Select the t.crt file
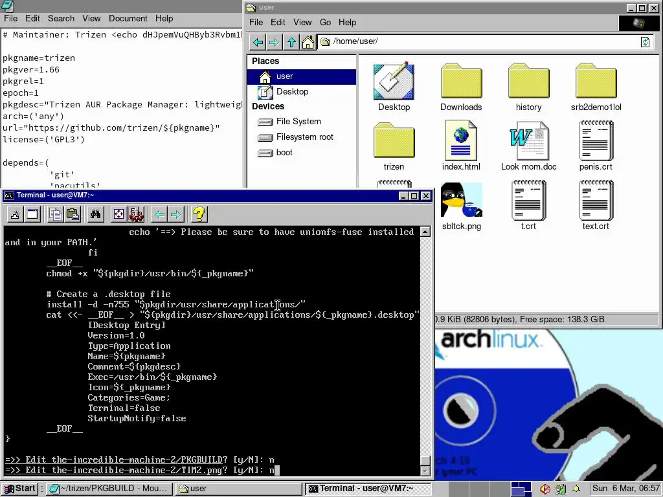 528,206
